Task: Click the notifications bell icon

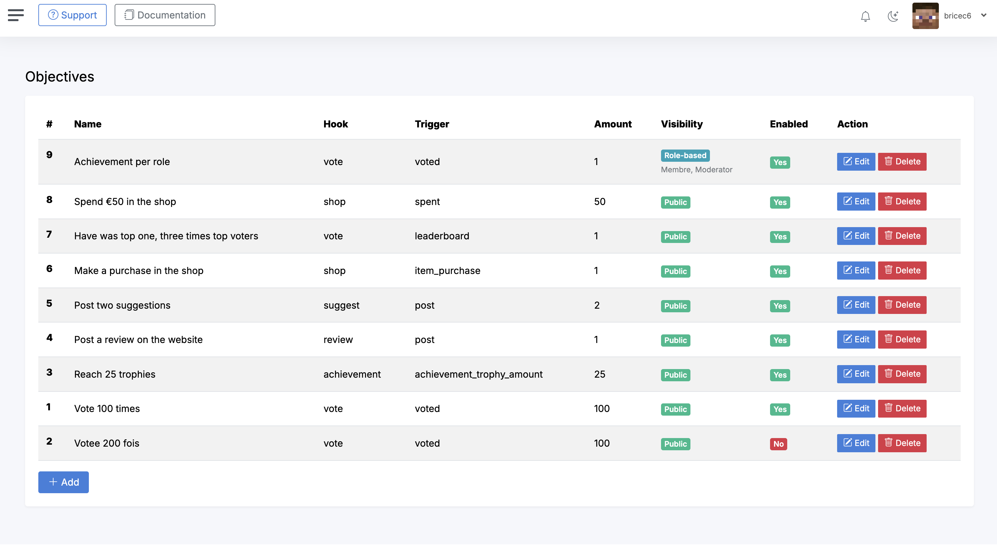Action: [865, 16]
